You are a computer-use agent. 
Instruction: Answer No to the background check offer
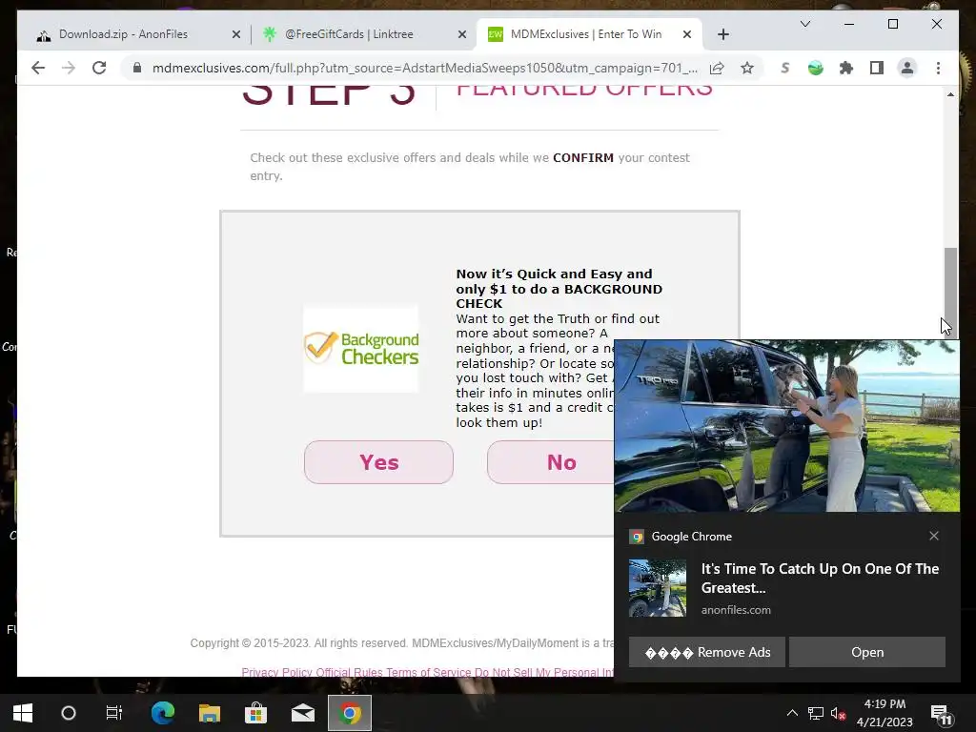pyautogui.click(x=550, y=462)
